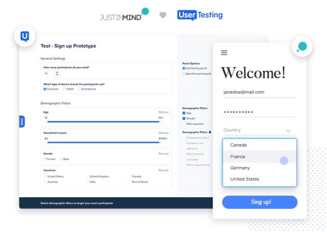Uncheck the Gender demographic filter checkbox
The height and width of the screenshot is (232, 327).
[x=184, y=118]
